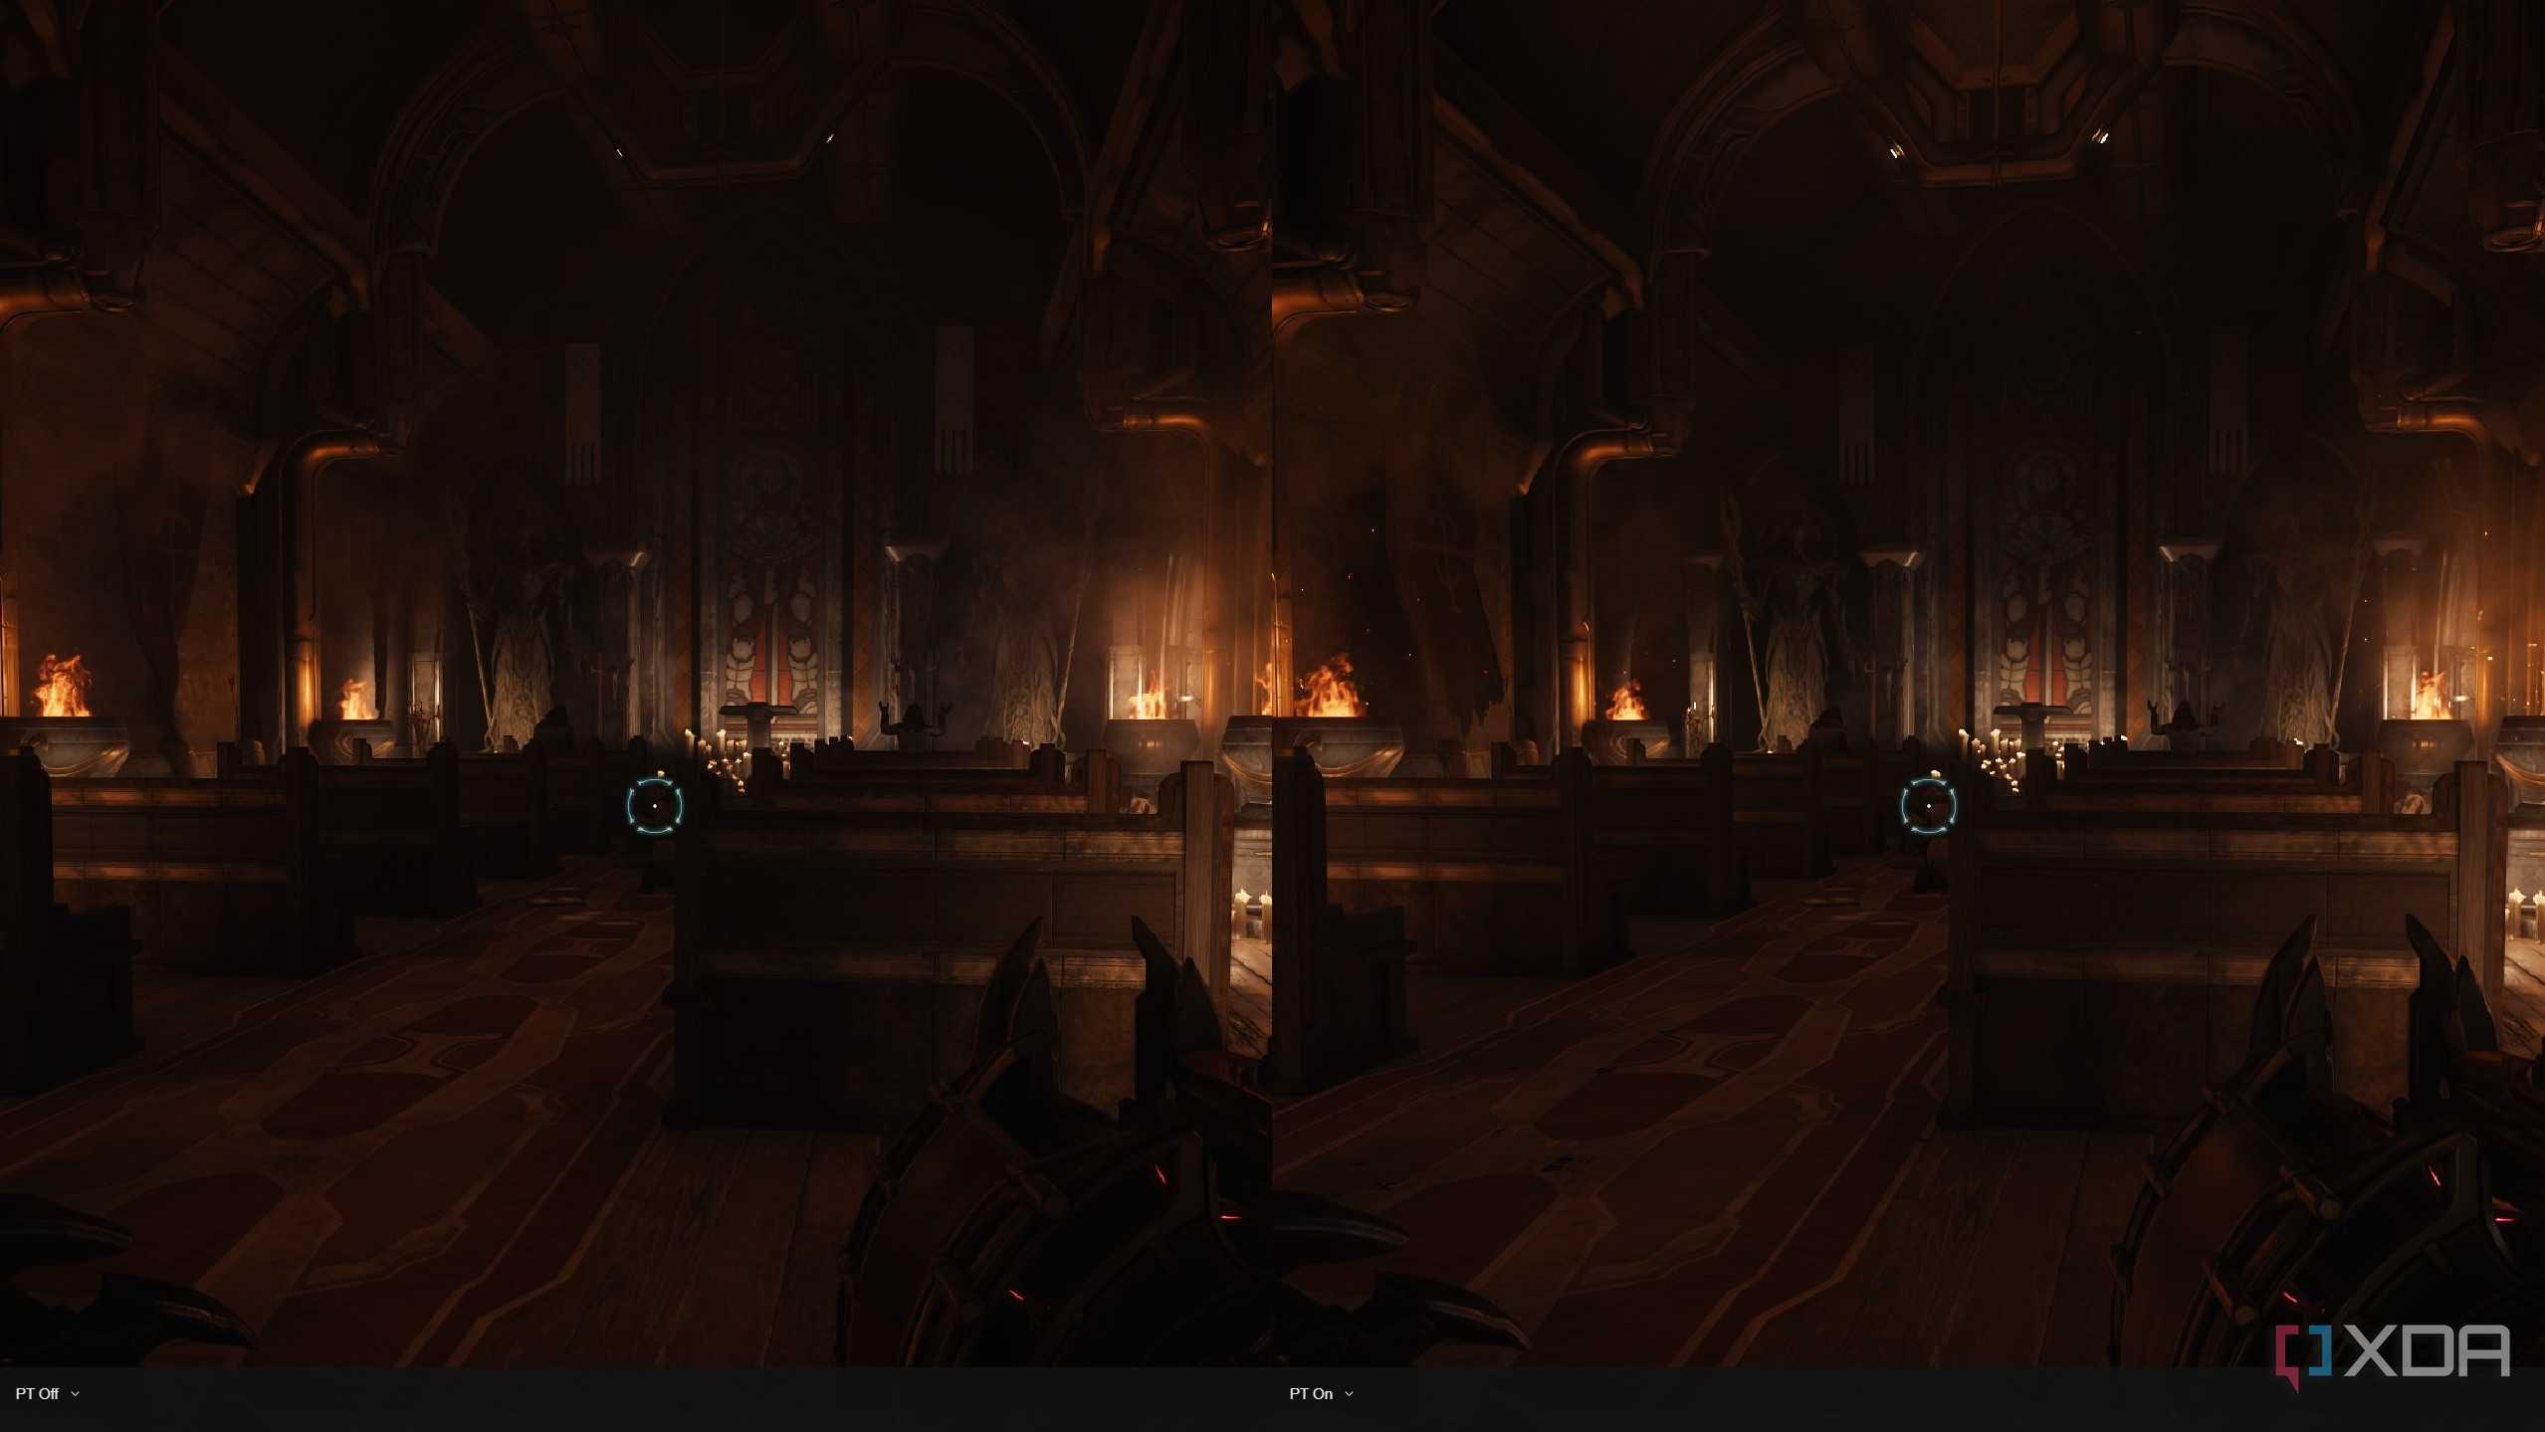The width and height of the screenshot is (2545, 1432).
Task: Open the PT On image selector dropdown
Action: (1321, 1393)
